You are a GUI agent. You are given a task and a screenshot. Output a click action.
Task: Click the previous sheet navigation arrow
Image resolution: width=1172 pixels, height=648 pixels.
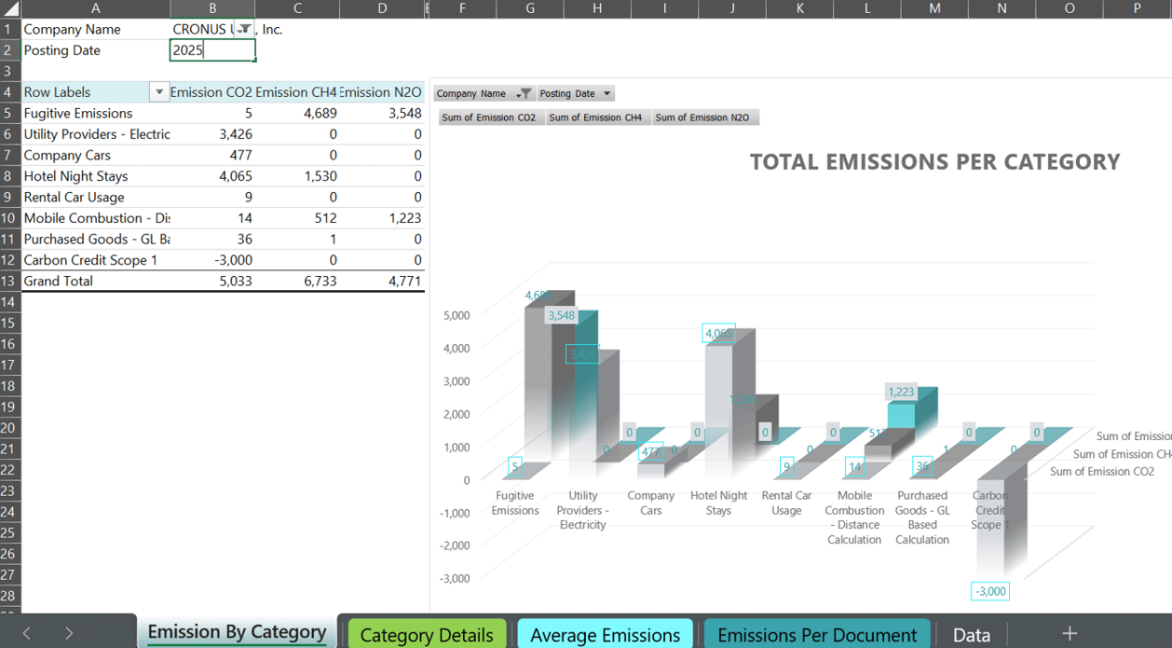pyautogui.click(x=27, y=634)
